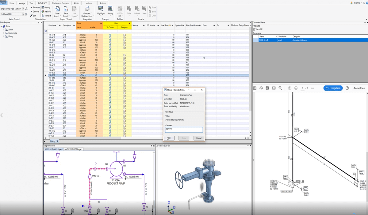The width and height of the screenshot is (368, 215).
Task: Expand the Equipments tree node
Action: click(x=4, y=33)
